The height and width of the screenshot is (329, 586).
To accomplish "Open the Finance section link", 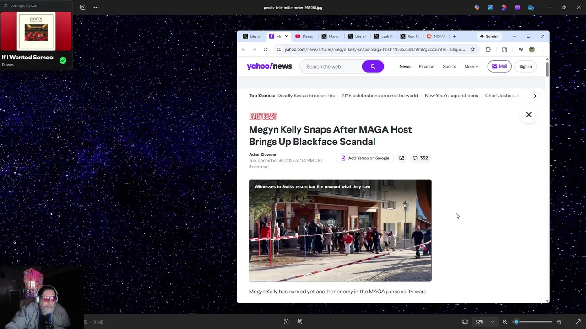I will click(426, 67).
